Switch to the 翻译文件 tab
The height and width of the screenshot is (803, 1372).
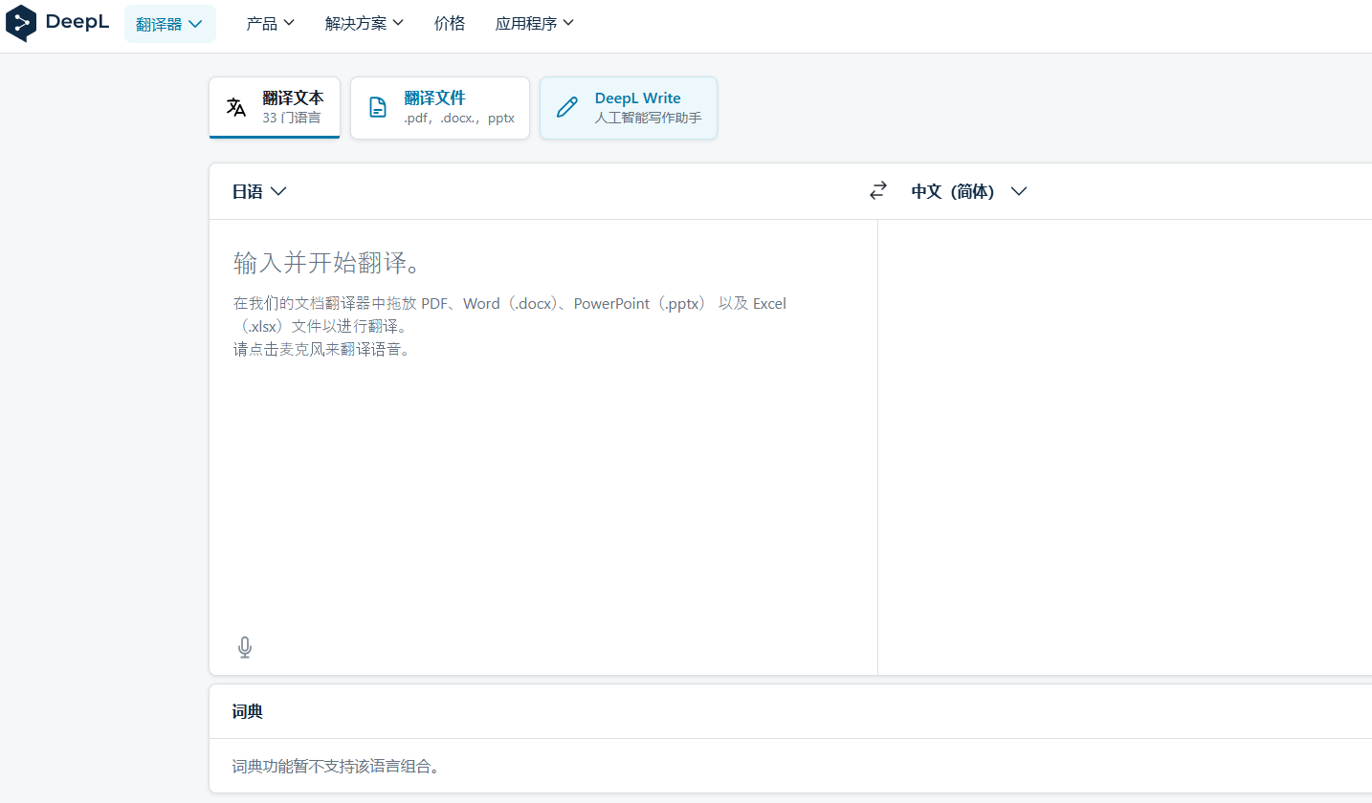click(440, 108)
